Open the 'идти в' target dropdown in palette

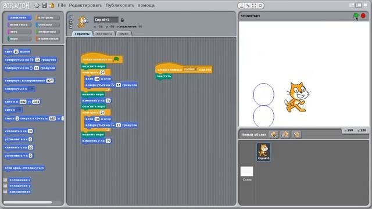click(x=19, y=110)
